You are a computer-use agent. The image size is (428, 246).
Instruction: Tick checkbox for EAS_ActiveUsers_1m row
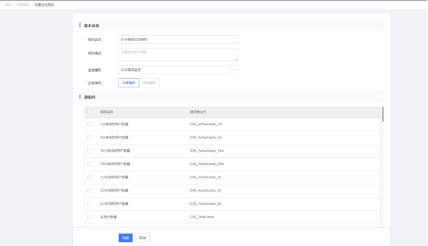pos(89,124)
